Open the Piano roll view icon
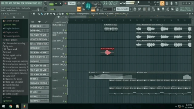Viewport: 194px width, 109px height. tap(139, 9)
